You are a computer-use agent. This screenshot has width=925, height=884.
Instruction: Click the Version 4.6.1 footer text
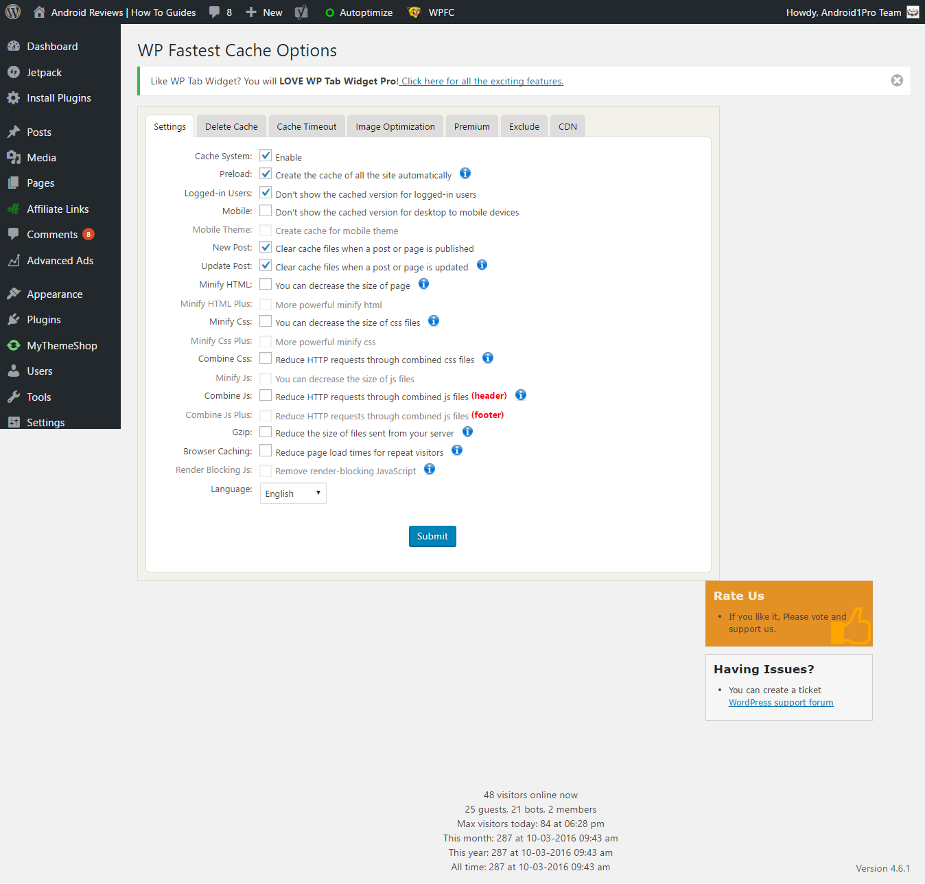883,868
